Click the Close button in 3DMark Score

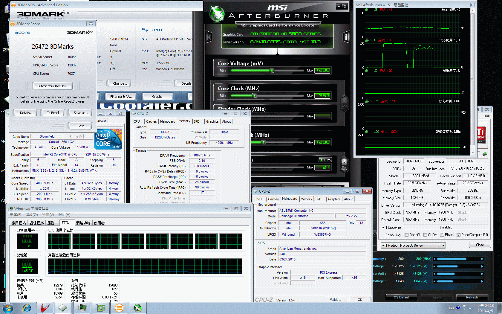click(80, 126)
